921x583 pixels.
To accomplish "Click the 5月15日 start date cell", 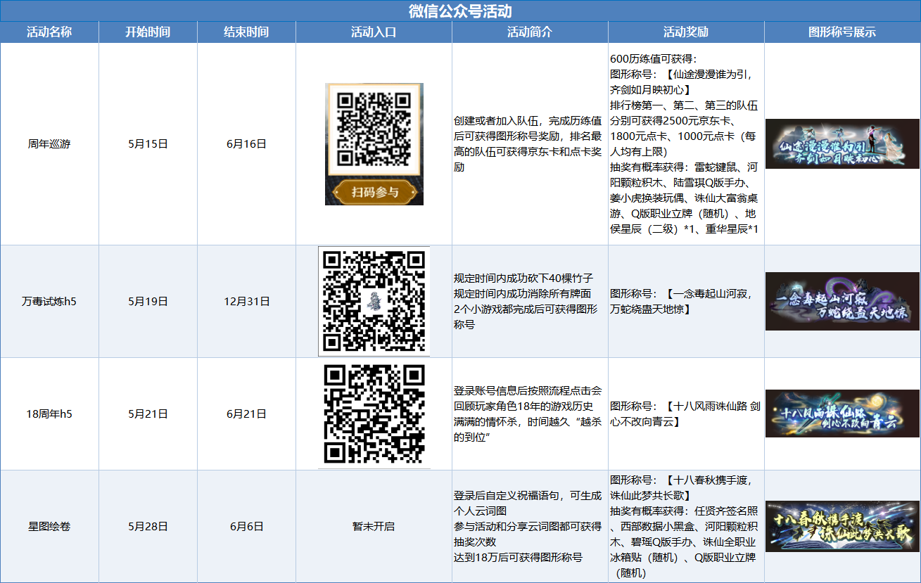I will 148,144.
